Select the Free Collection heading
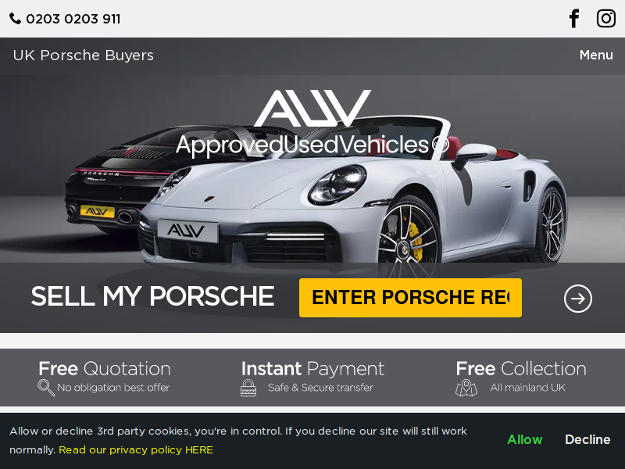The width and height of the screenshot is (625, 469). (x=521, y=368)
